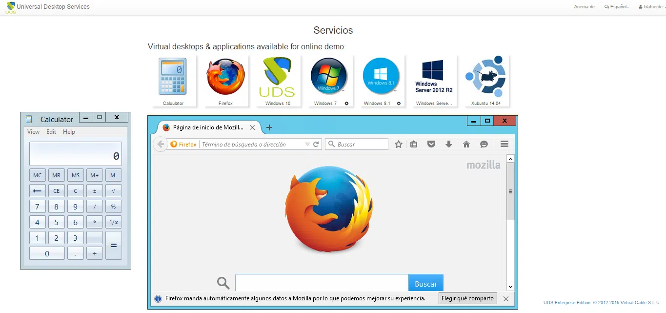Screen dimensions: 666x313
Task: Select the Página de inicio de Mozilla tab
Action: (208, 127)
